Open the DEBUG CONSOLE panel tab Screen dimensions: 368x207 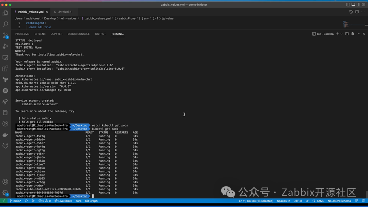79,34
